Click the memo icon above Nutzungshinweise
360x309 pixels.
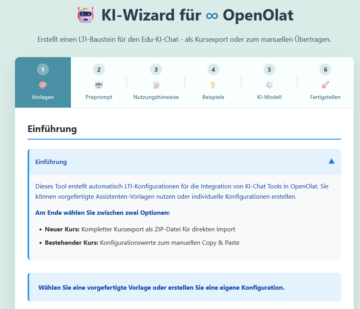point(156,85)
